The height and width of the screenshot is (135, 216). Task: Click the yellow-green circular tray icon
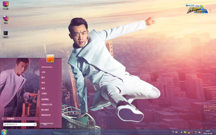(x=185, y=132)
